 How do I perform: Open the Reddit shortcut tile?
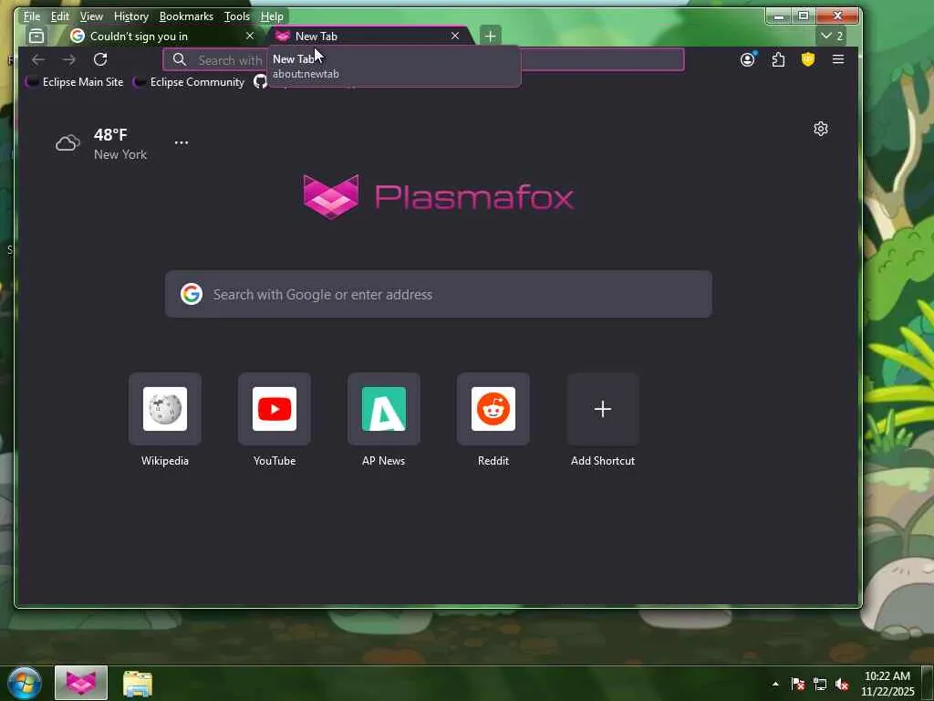pos(493,409)
